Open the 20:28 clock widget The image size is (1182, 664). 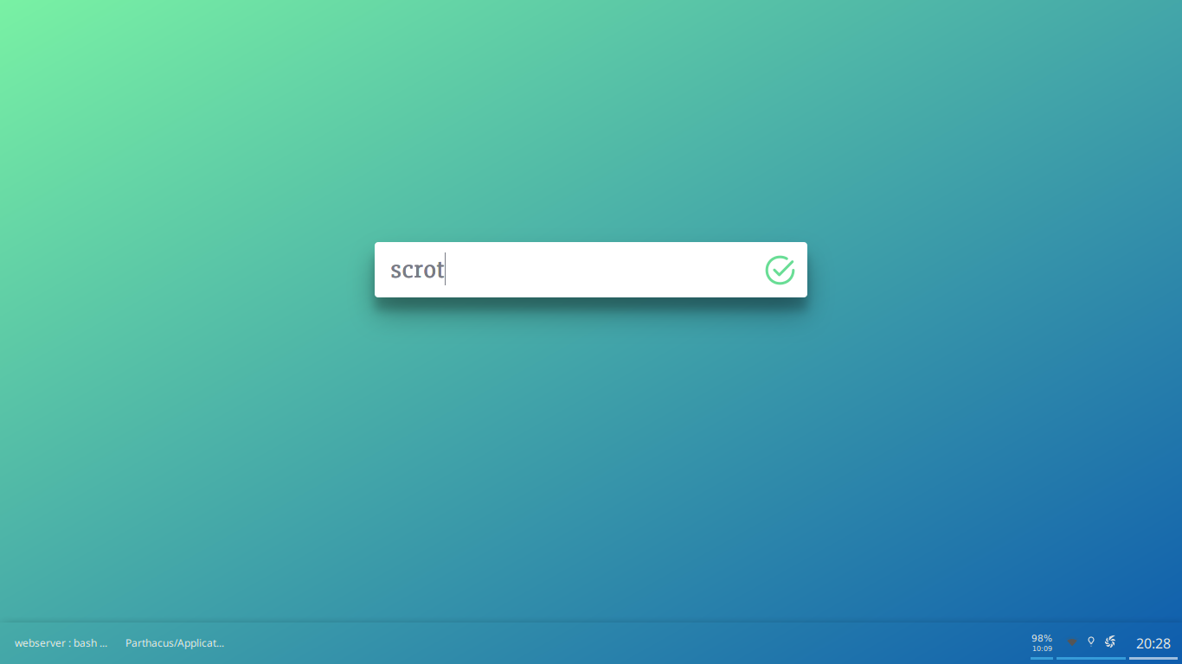tap(1153, 643)
